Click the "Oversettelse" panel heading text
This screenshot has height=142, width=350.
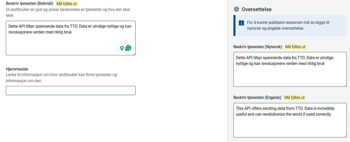pyautogui.click(x=256, y=9)
